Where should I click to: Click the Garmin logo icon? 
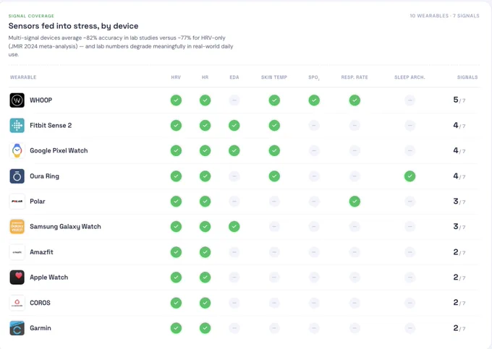tap(17, 328)
